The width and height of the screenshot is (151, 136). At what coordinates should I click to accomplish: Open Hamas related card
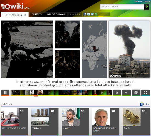pyautogui.click(x=75, y=122)
